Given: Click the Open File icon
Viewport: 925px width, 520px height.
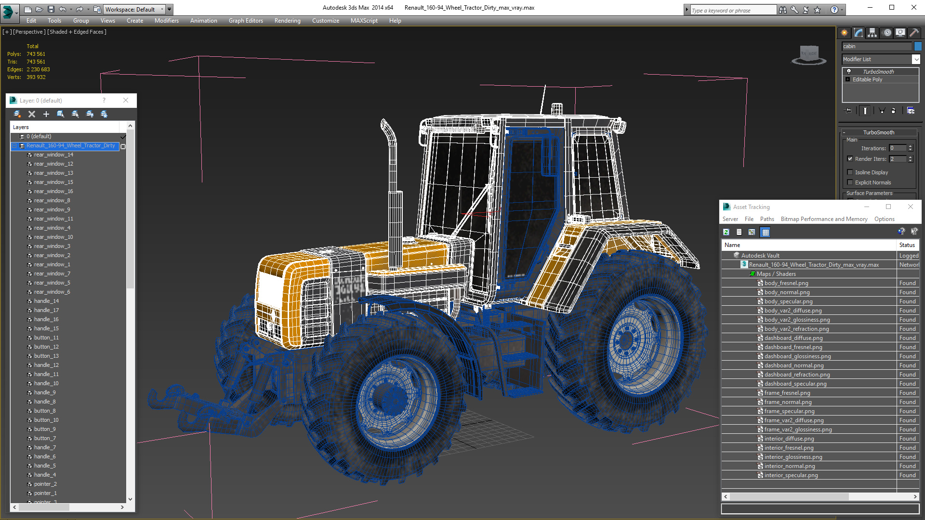Looking at the screenshot, I should (x=40, y=9).
